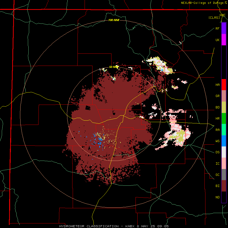
Task: Click the IC legend label
Action: (217, 164)
